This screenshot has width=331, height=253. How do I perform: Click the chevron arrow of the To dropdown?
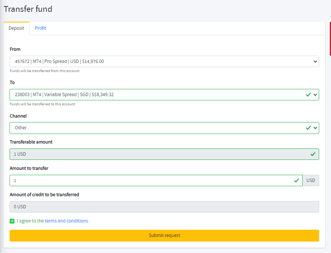pos(315,95)
